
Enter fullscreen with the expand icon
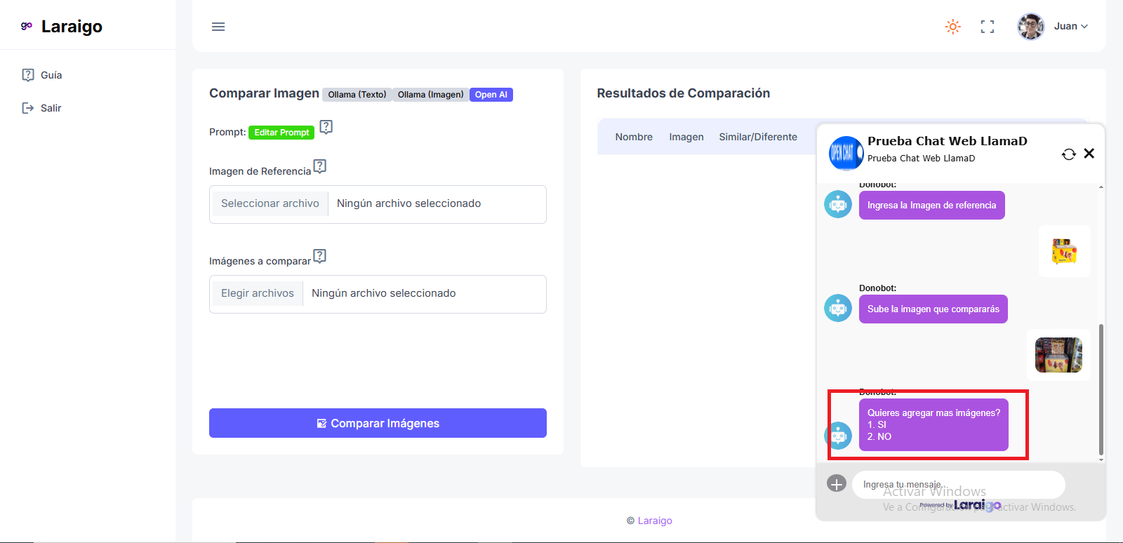(988, 27)
